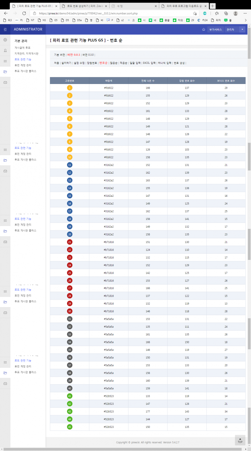Screen dimensions: 251x451
Task: Click the ADMINISTRATOR title
Action: point(28,29)
